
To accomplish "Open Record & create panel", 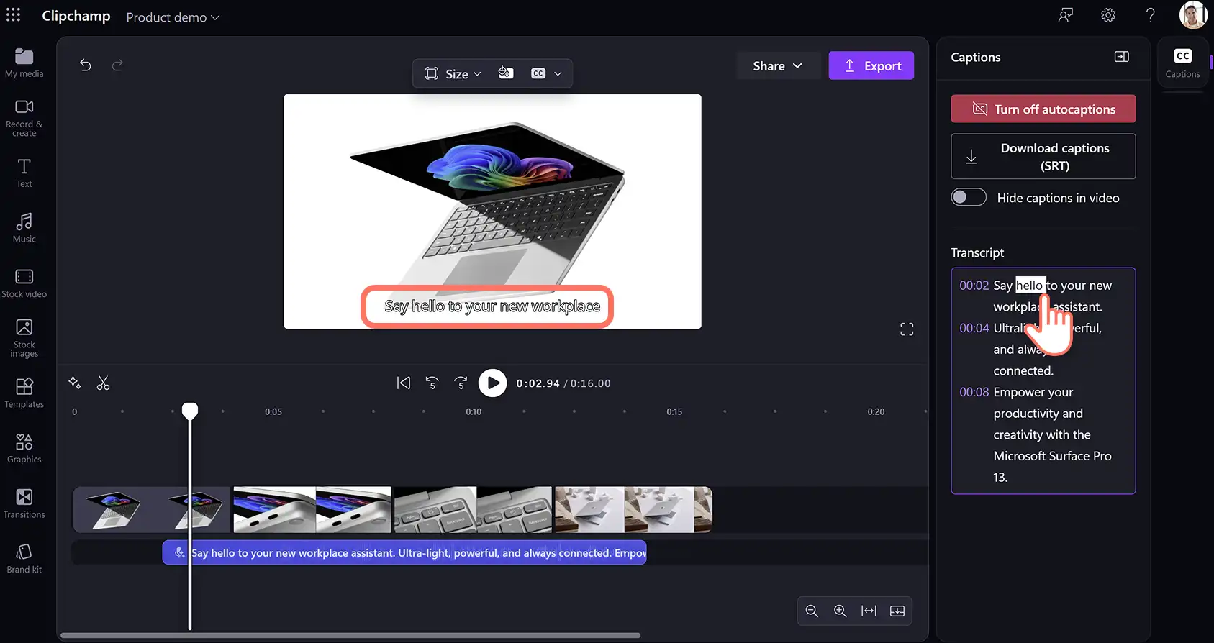I will [24, 118].
